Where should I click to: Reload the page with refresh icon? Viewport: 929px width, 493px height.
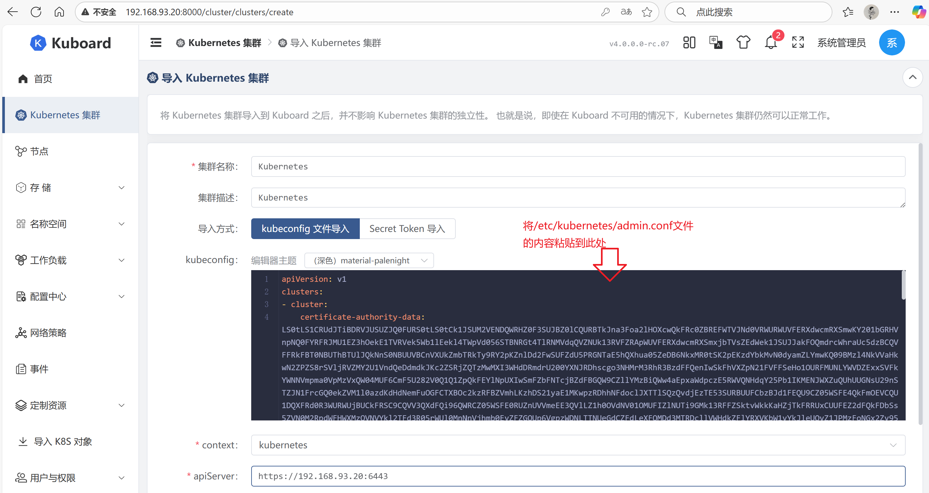[36, 12]
